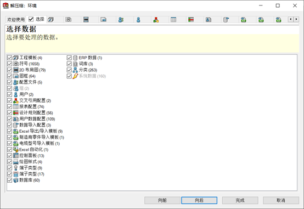Screen dimensions: 304x209
Task: Uncheck the 符号 (1658) checkbox
Action: pyautogui.click(x=9, y=64)
